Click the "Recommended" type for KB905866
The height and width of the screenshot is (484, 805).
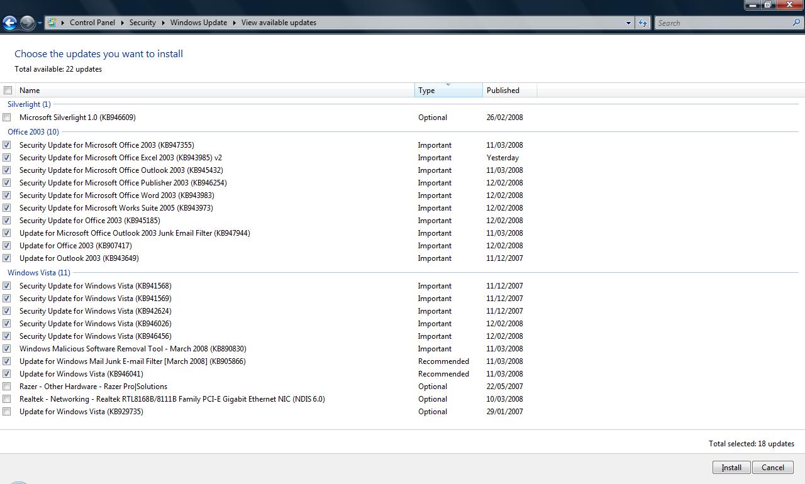tap(443, 361)
